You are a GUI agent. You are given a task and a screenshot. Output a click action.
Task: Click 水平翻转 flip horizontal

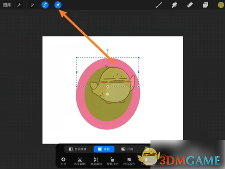80,161
